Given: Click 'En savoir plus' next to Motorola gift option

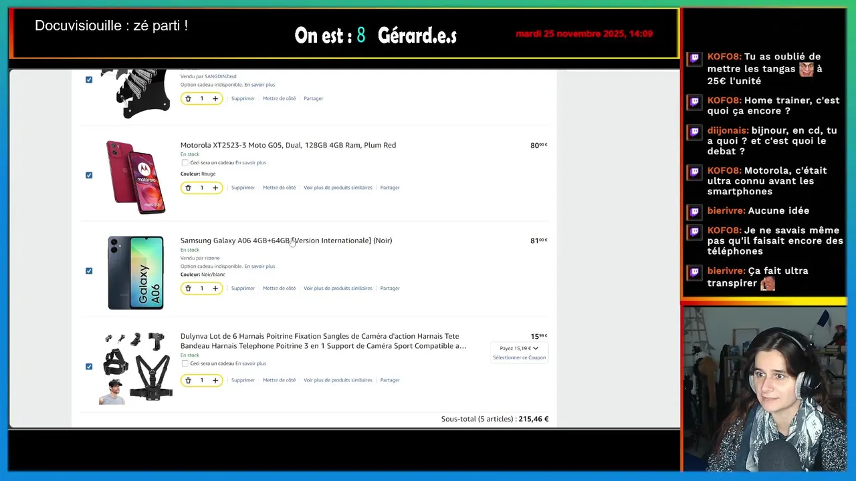Looking at the screenshot, I should point(251,162).
